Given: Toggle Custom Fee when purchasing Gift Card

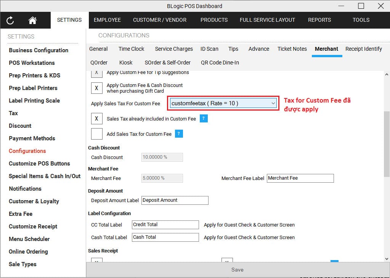Looking at the screenshot, I should coord(97,88).
